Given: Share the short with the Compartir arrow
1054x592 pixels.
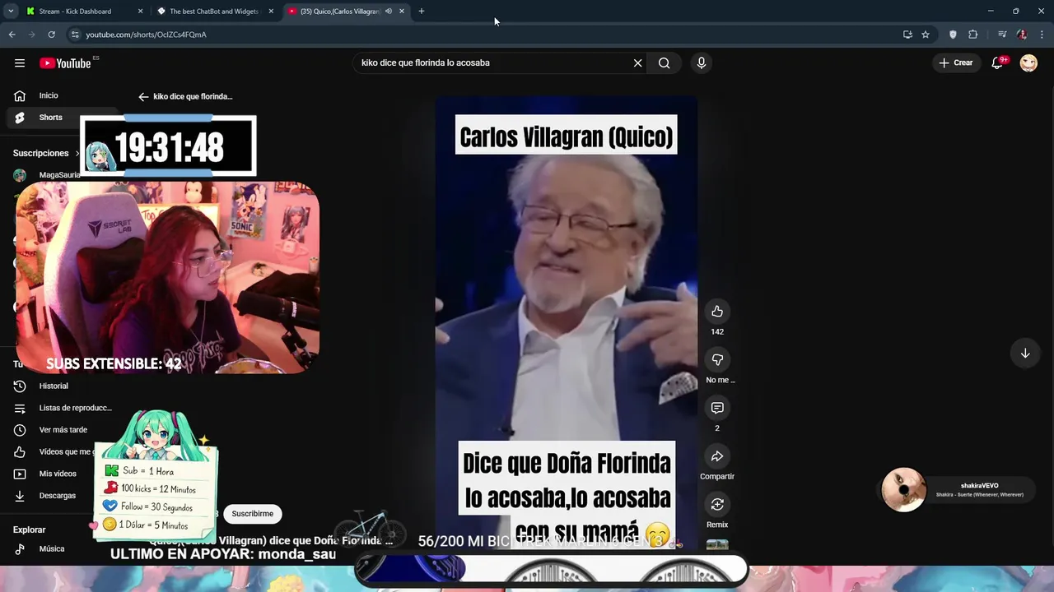Looking at the screenshot, I should pyautogui.click(x=717, y=456).
